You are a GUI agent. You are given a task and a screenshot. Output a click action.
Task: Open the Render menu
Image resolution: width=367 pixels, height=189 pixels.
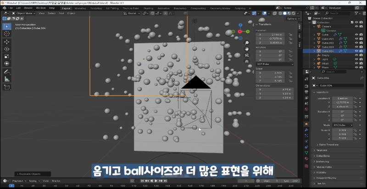28,8
